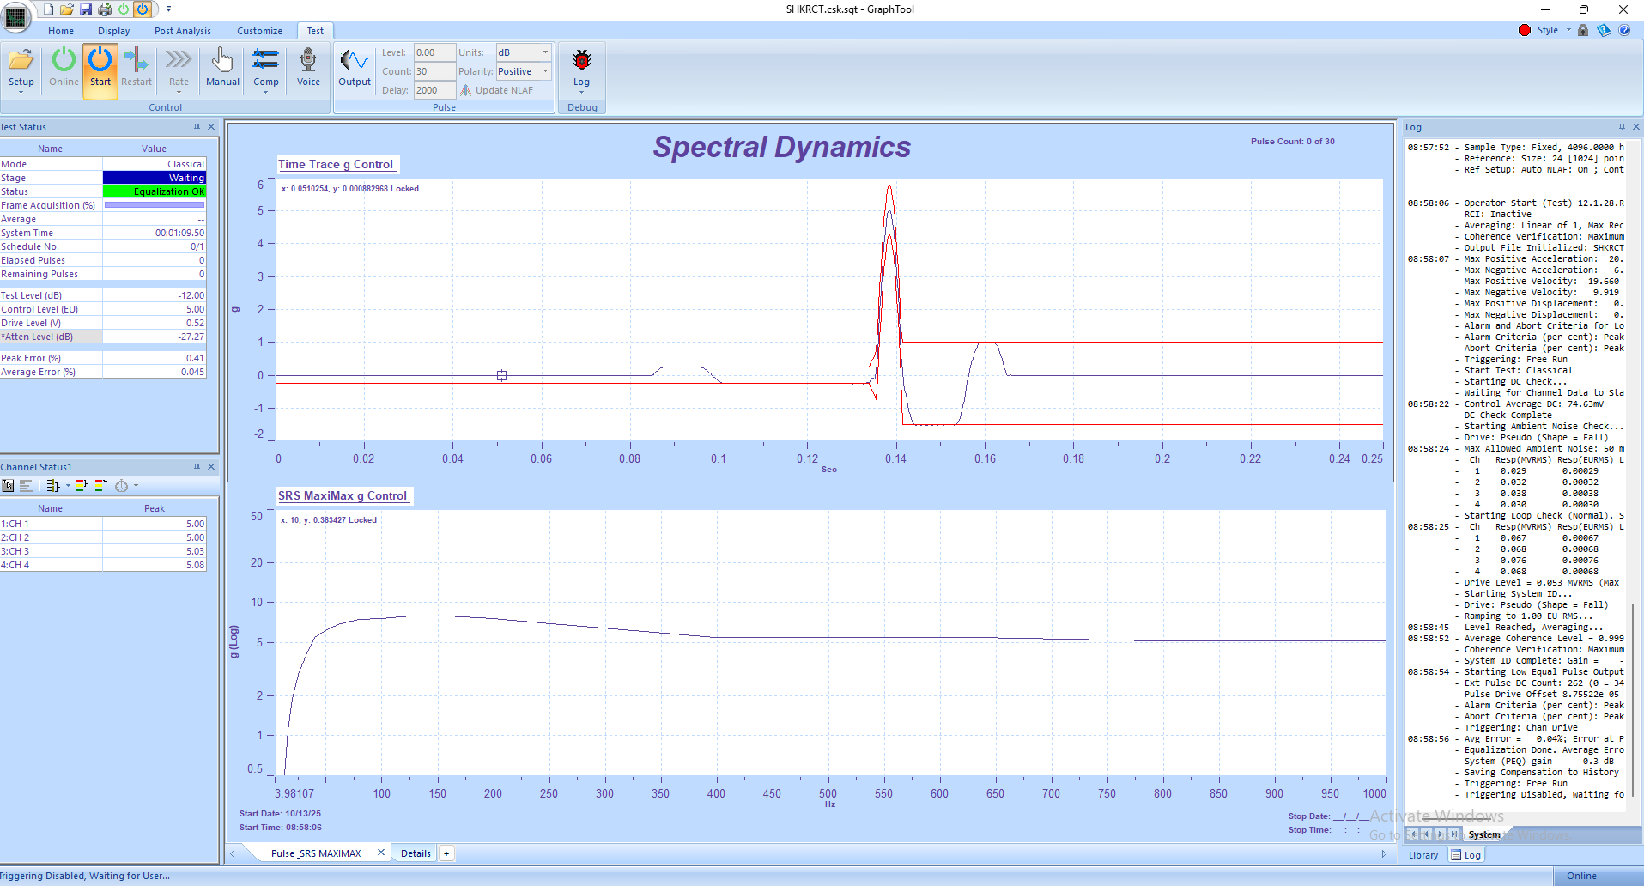
Task: Expand the Style dropdown menu
Action: [x=1568, y=30]
